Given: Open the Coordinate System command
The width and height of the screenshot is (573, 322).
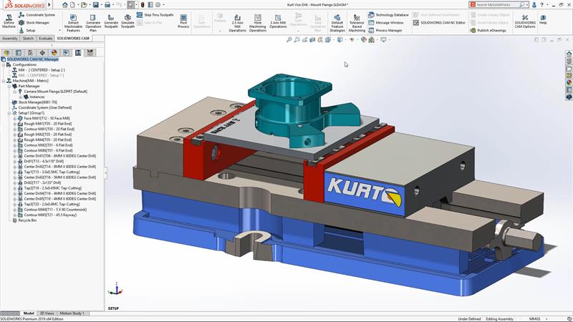Looking at the screenshot, I should tap(37, 15).
